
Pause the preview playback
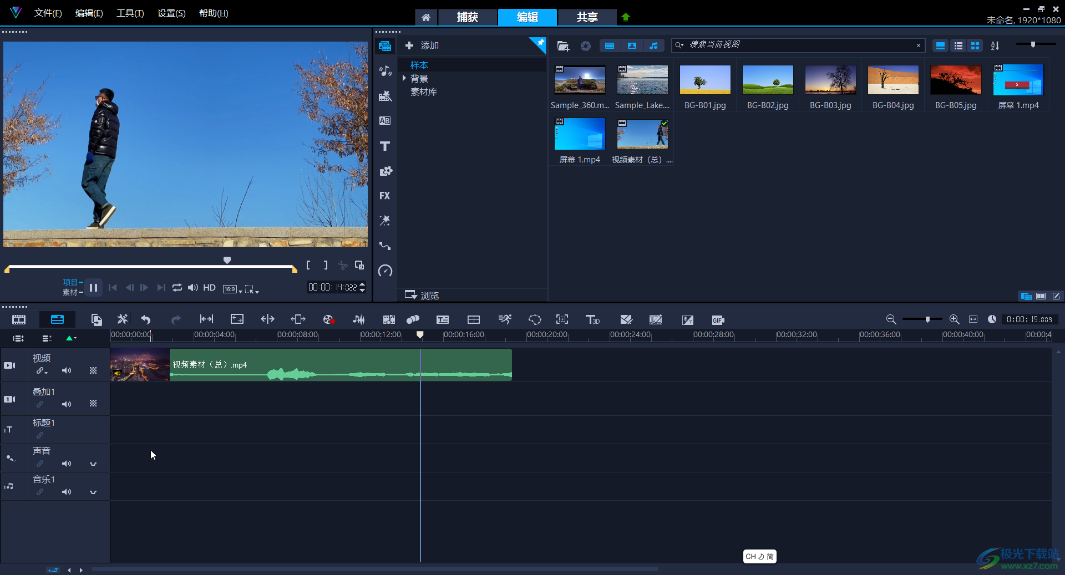click(94, 288)
